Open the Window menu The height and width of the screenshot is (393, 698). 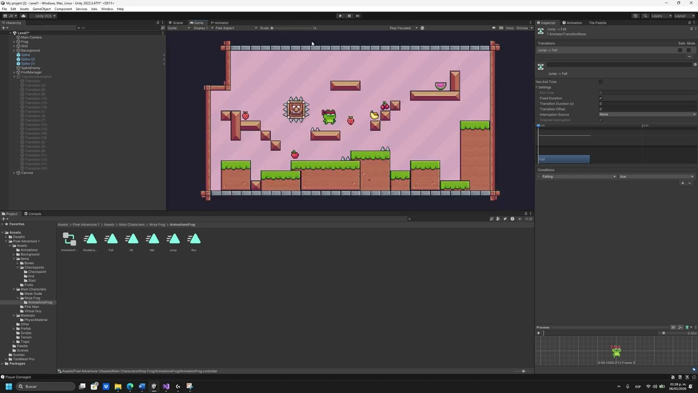[107, 9]
